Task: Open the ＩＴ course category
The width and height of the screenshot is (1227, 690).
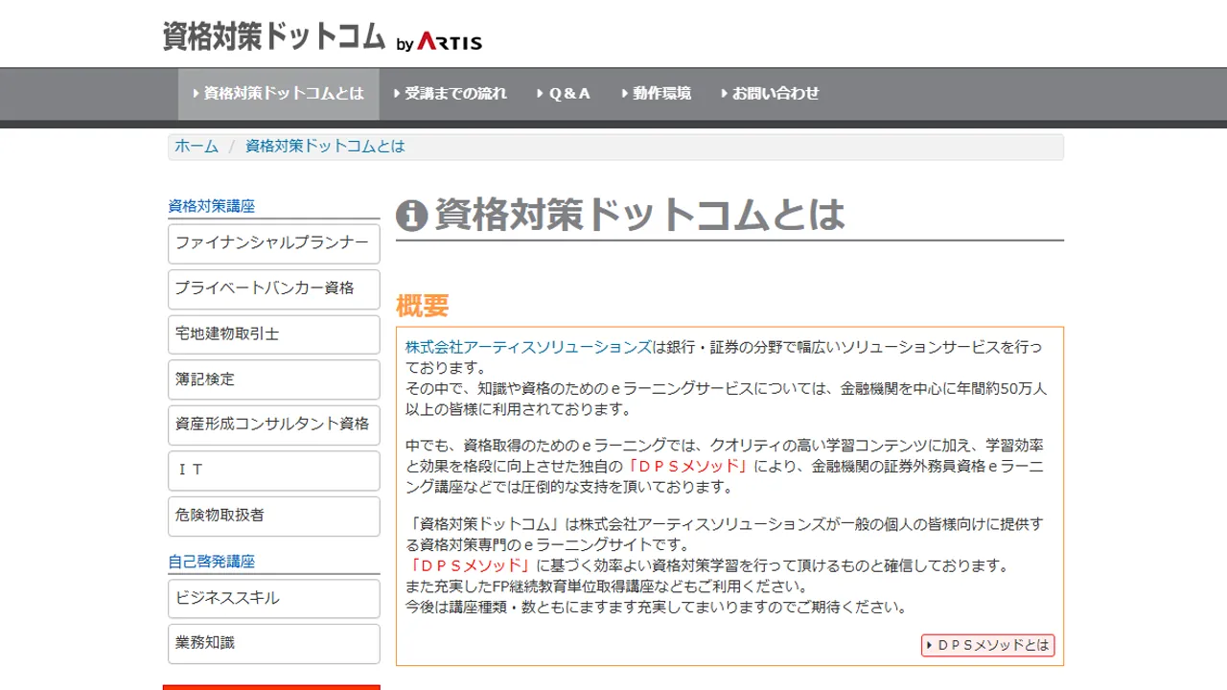Action: pos(274,471)
